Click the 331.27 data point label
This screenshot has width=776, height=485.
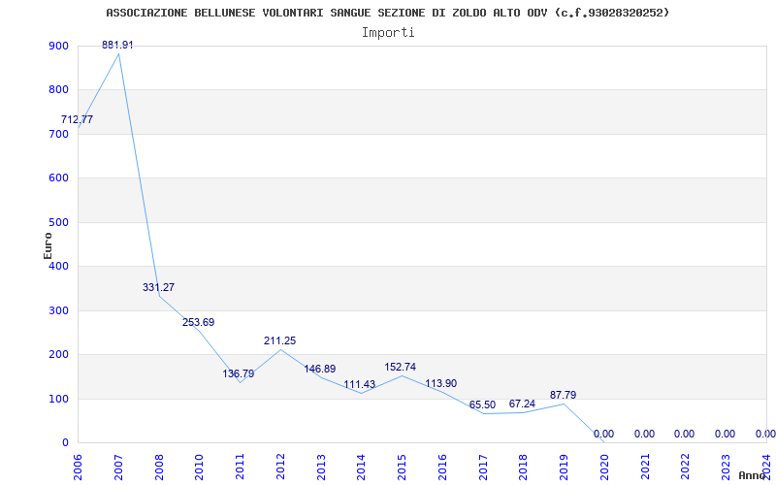[x=158, y=287]
